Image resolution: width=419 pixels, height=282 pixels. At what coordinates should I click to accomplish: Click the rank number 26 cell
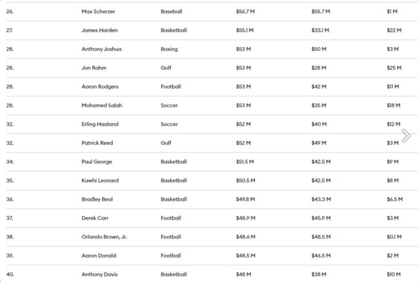[x=10, y=12]
